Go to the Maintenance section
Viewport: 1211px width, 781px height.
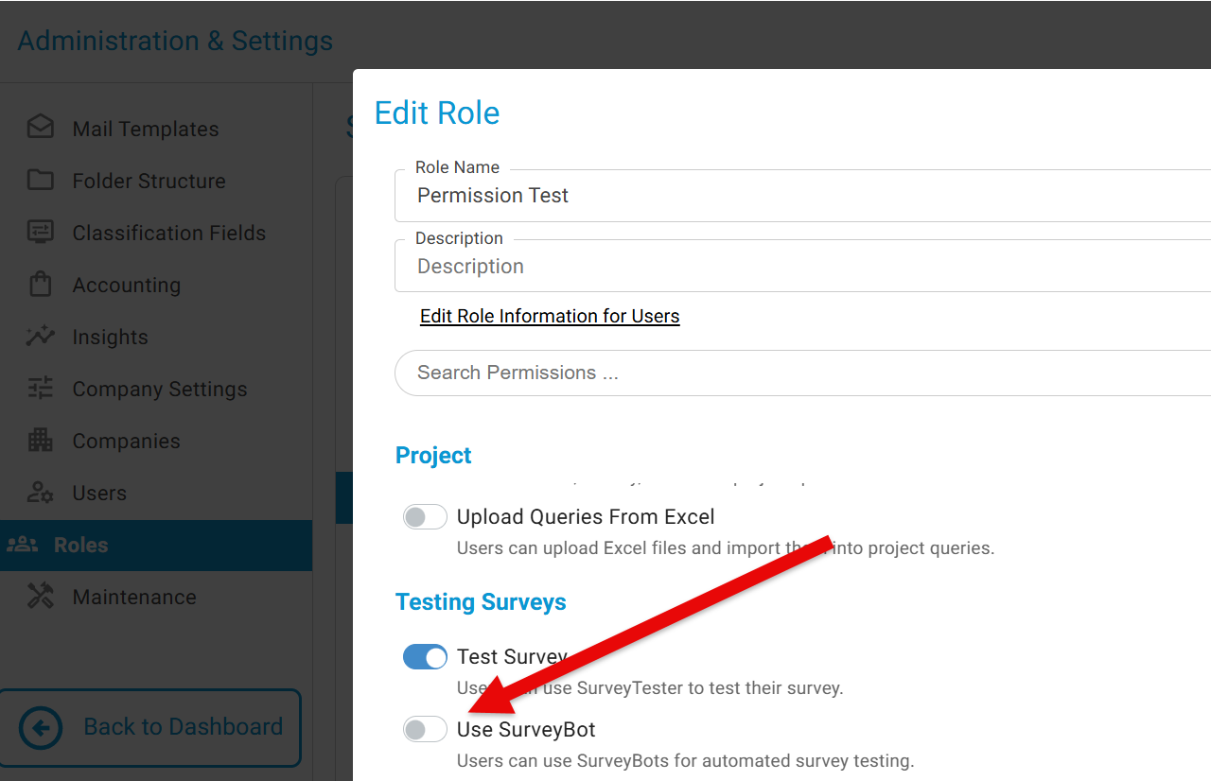coord(133,597)
